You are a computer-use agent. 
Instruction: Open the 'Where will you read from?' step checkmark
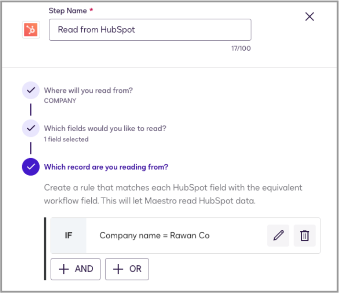[31, 90]
